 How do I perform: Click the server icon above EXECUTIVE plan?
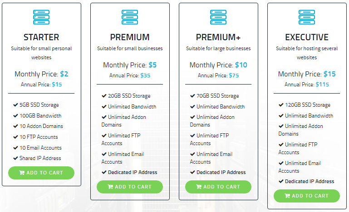click(307, 17)
